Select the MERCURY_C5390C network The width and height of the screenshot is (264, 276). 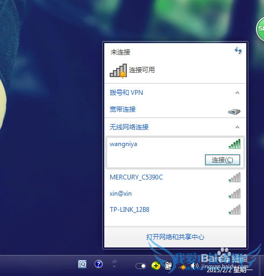click(x=175, y=177)
